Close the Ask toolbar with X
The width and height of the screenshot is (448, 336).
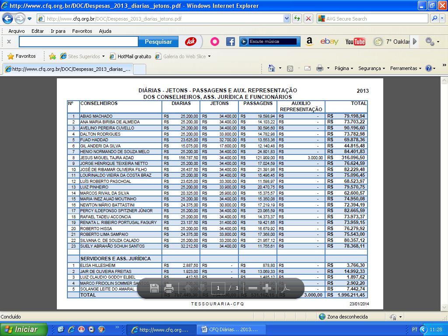pyautogui.click(x=9, y=42)
